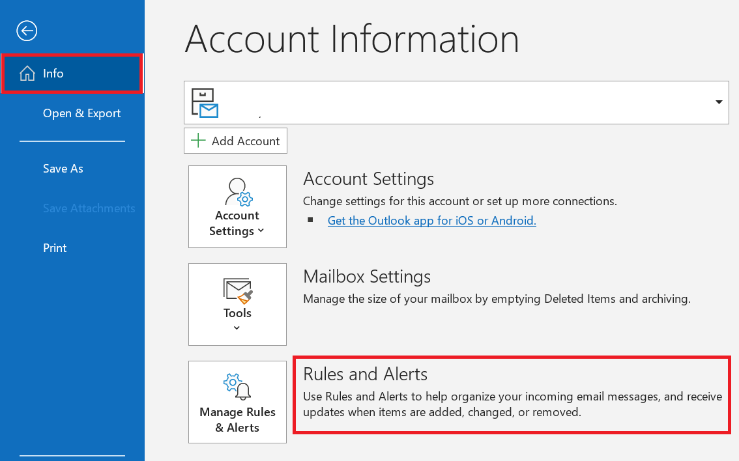739x461 pixels.
Task: Click the Add Account button
Action: pos(236,141)
